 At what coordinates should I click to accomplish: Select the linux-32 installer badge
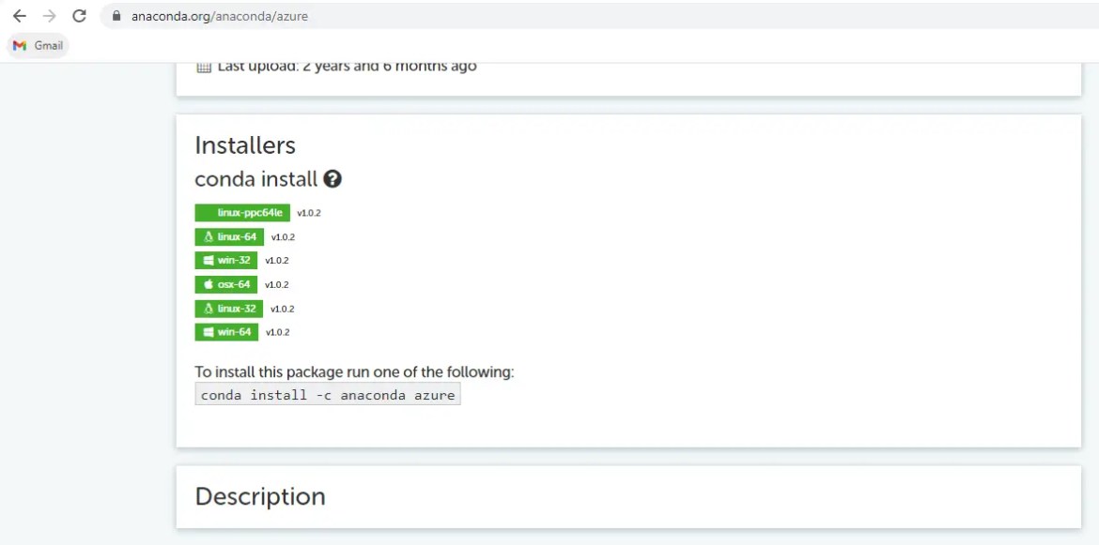click(x=229, y=309)
